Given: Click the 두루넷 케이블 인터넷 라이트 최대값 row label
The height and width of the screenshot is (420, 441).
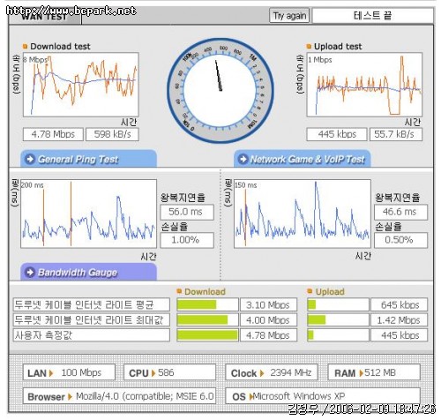Looking at the screenshot, I should tap(92, 320).
